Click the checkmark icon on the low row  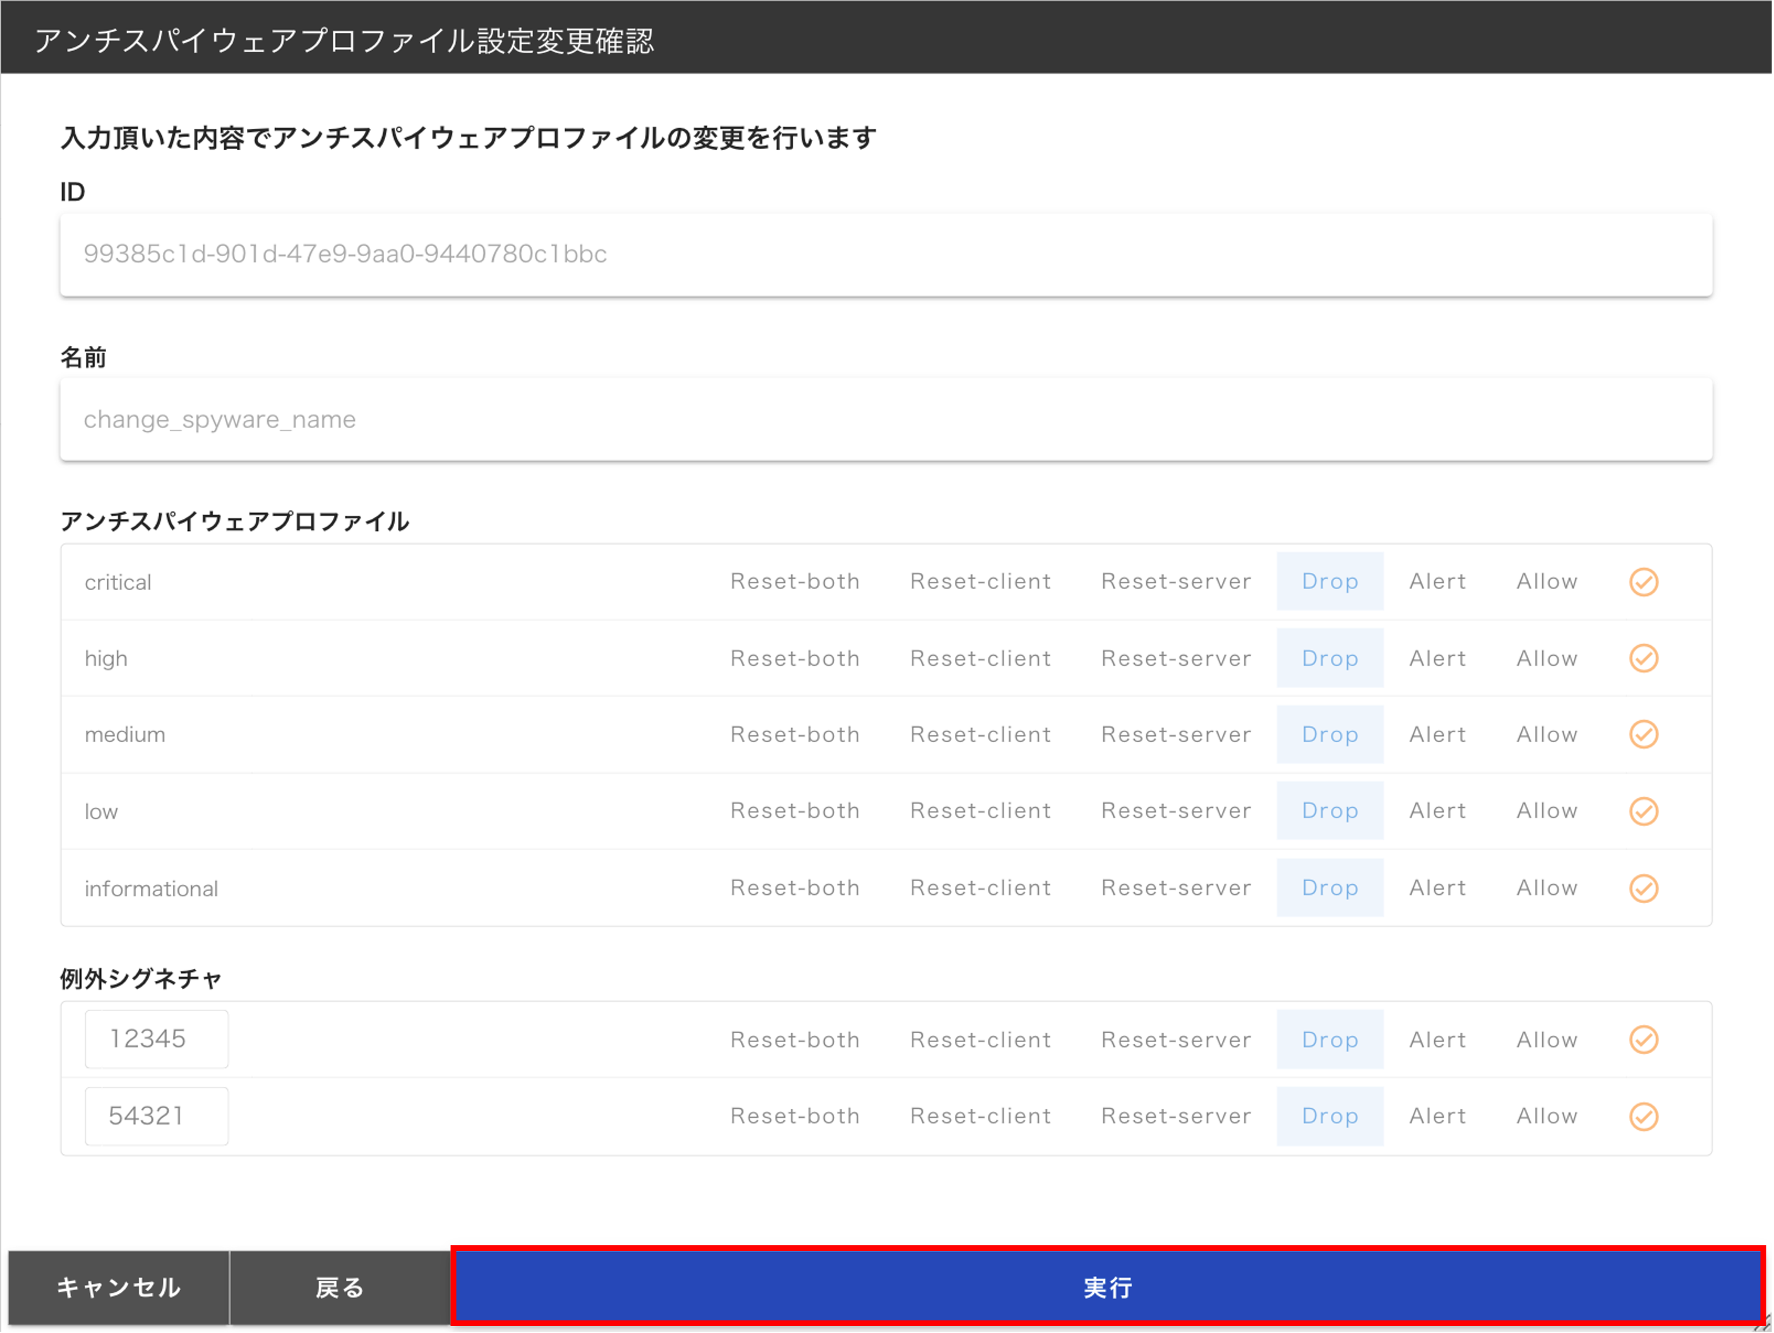[x=1643, y=810]
